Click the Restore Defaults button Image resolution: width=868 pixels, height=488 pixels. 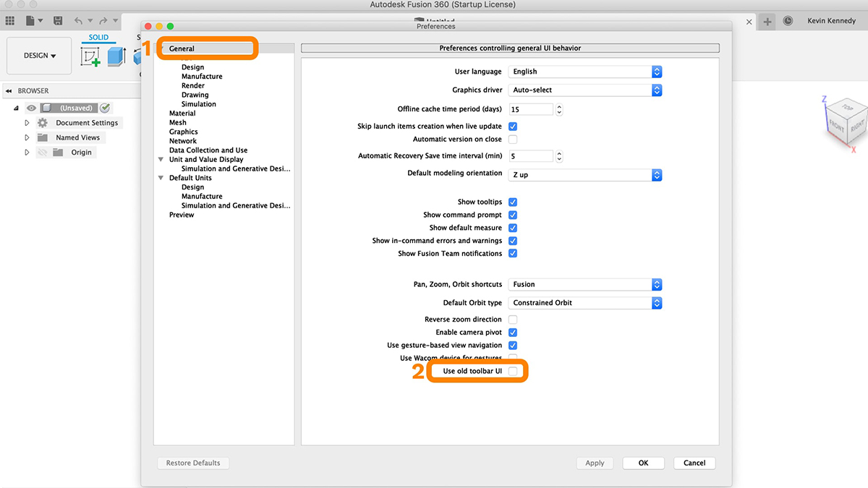[x=193, y=463]
